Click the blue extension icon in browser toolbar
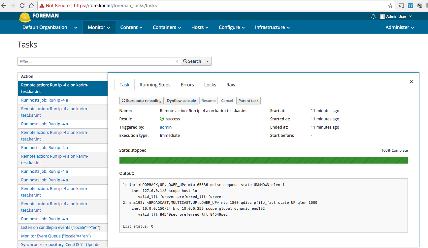 [411, 6]
